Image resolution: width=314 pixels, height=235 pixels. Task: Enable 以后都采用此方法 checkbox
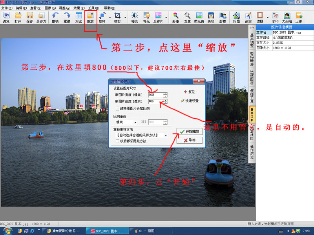pyautogui.click(x=117, y=141)
